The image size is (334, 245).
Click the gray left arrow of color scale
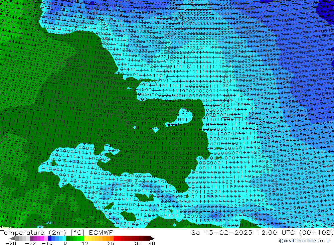pos(12,238)
